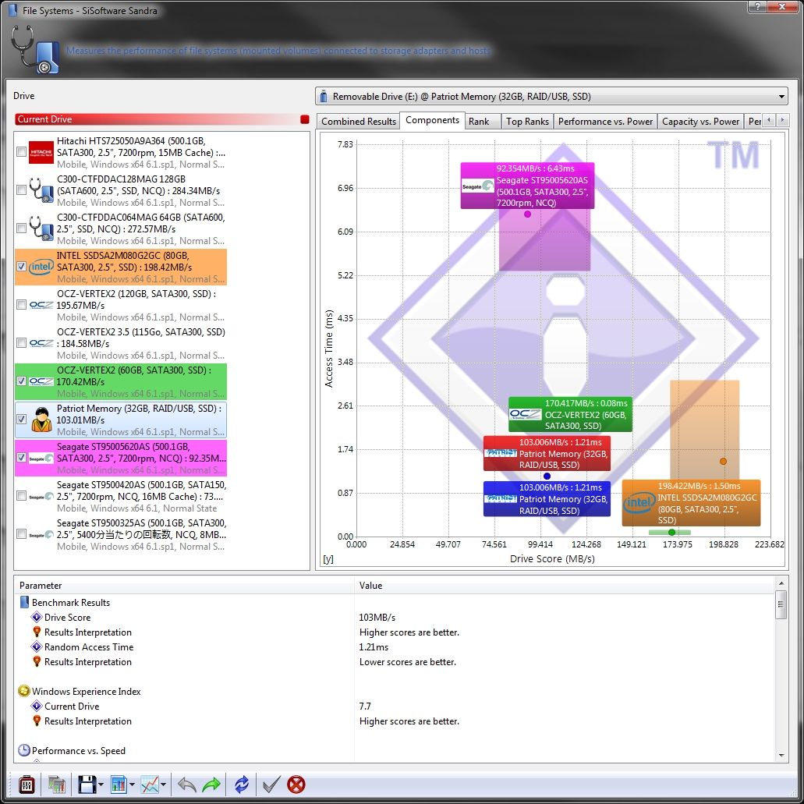Click the Seagate logo on magenta chart label
Image resolution: width=804 pixels, height=804 pixels.
pos(477,186)
